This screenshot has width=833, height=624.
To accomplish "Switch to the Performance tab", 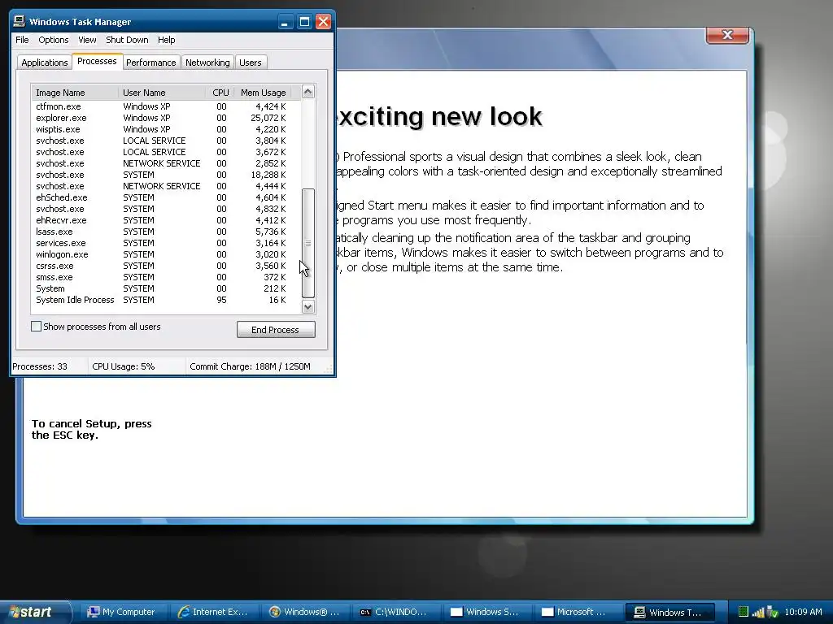I will (150, 63).
